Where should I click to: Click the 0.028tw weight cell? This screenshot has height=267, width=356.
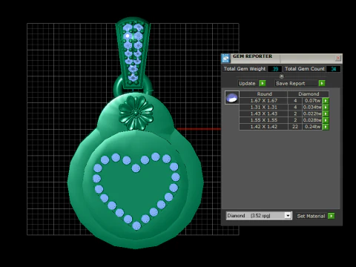(x=312, y=120)
